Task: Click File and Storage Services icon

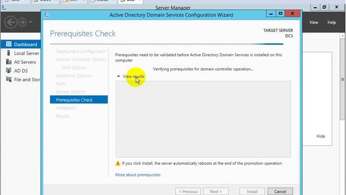Action: coord(9,79)
